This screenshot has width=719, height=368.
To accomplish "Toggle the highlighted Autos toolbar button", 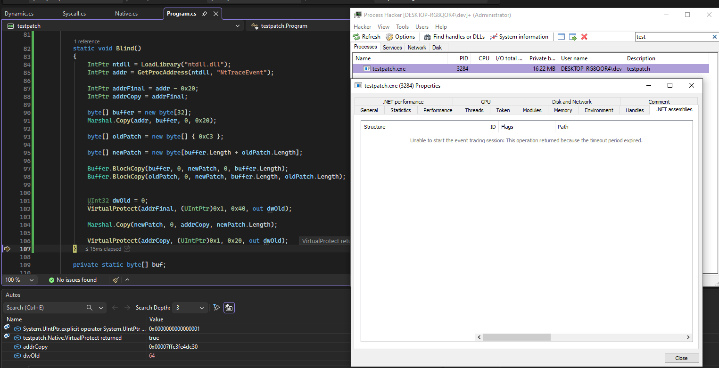I will click(x=229, y=308).
